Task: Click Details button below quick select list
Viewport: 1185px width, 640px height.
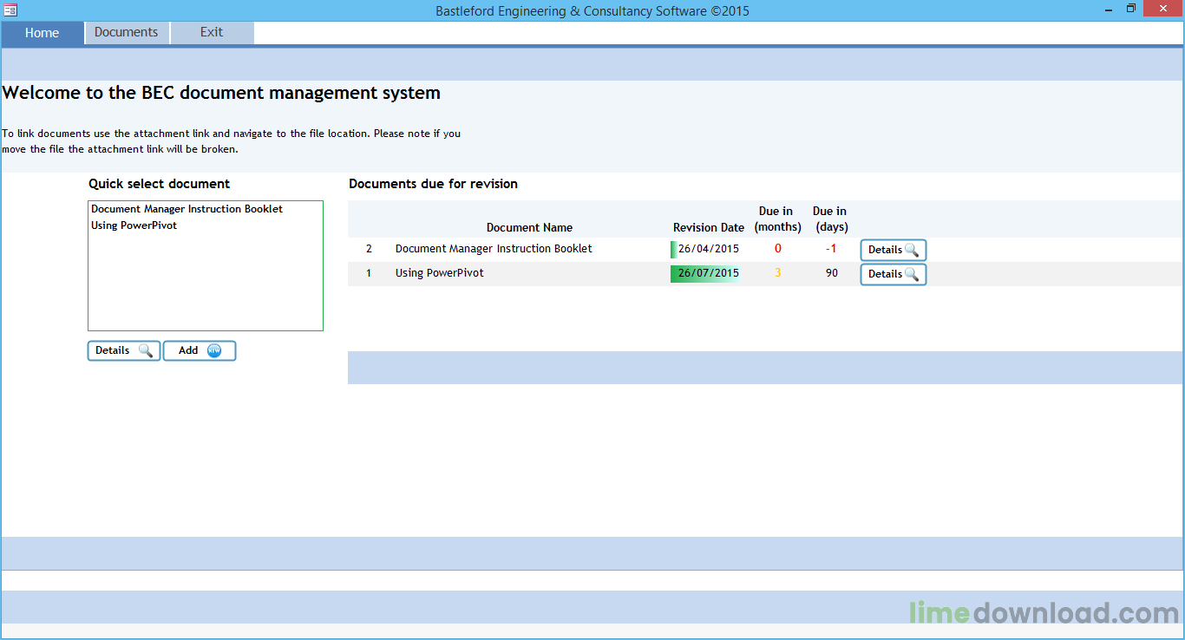Action: tap(124, 350)
